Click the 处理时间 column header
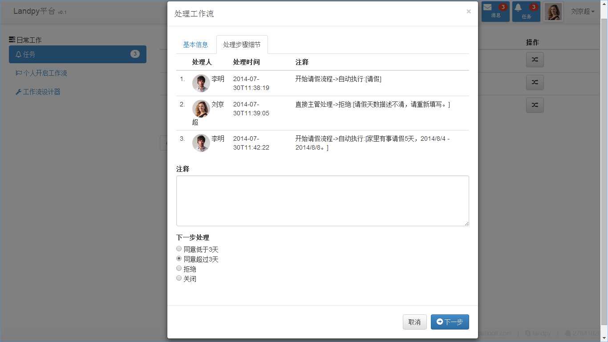 pyautogui.click(x=247, y=62)
